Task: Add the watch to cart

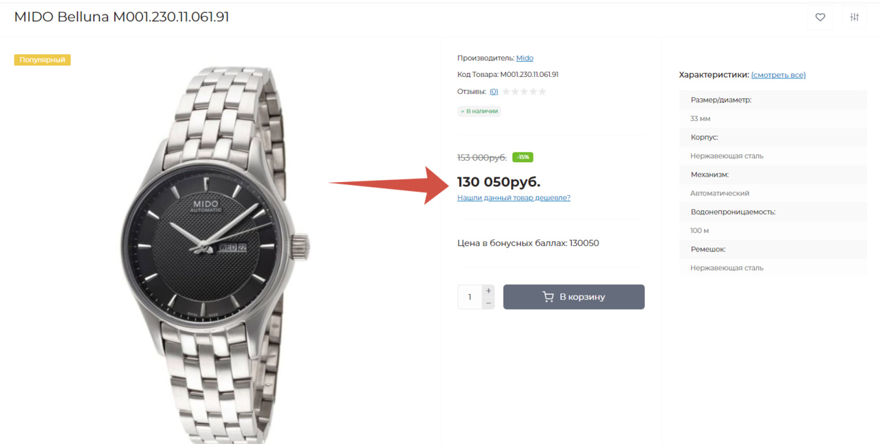Action: 574,297
